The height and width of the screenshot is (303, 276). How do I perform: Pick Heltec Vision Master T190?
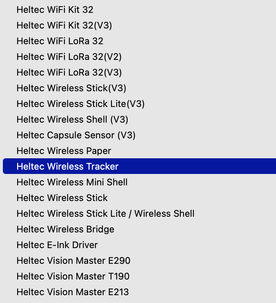click(x=73, y=276)
